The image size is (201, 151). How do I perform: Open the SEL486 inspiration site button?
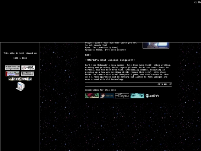click(107, 96)
